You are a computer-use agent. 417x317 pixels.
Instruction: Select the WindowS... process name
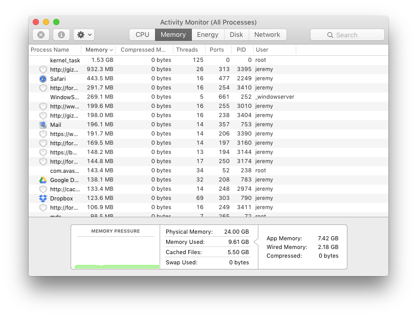(64, 97)
